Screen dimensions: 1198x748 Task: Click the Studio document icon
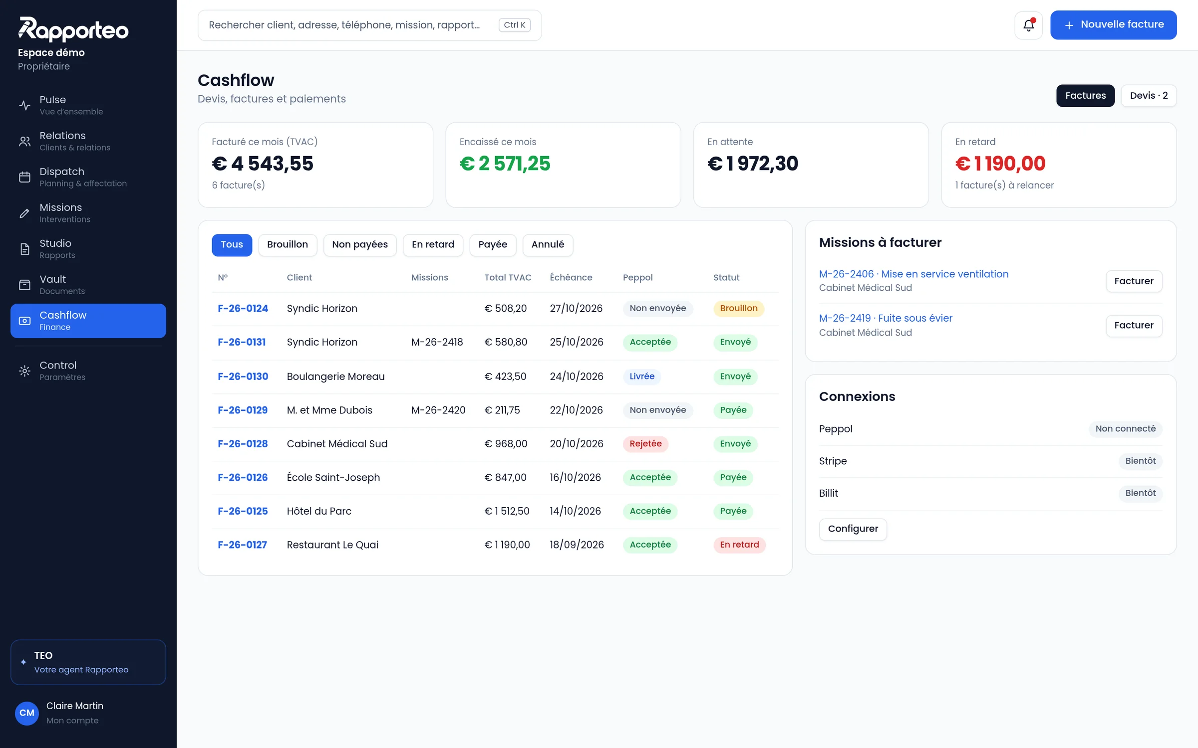(x=24, y=249)
